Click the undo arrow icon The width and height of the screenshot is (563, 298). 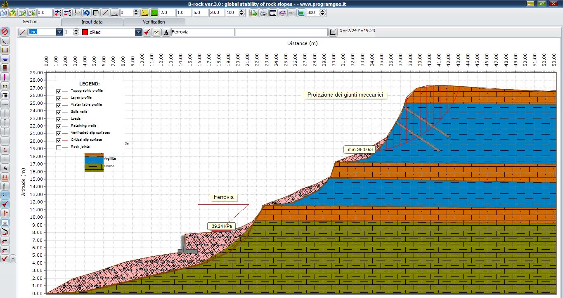click(x=86, y=13)
